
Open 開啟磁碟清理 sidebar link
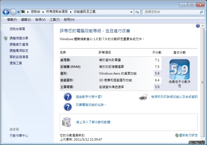point(19,57)
